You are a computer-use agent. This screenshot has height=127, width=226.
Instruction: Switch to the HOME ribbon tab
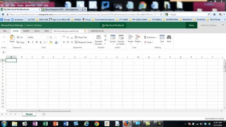[16, 31]
